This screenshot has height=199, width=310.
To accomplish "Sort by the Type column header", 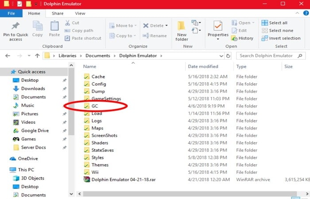I will (x=241, y=66).
